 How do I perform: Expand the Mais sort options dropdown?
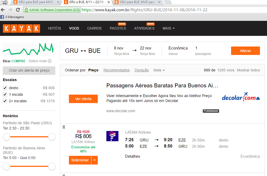159,70
